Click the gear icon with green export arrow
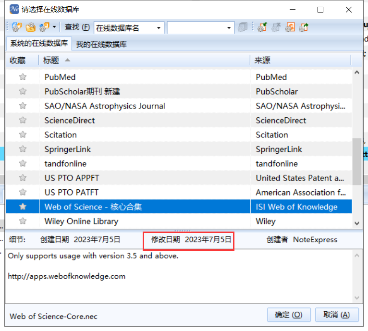368x331 pixels. [304, 27]
